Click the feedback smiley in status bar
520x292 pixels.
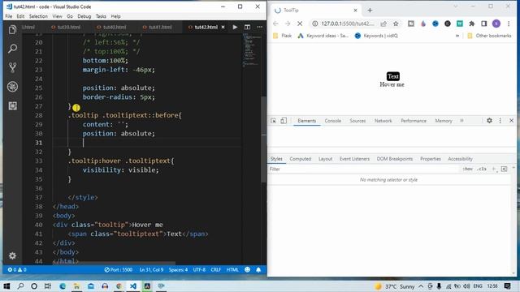(247, 270)
